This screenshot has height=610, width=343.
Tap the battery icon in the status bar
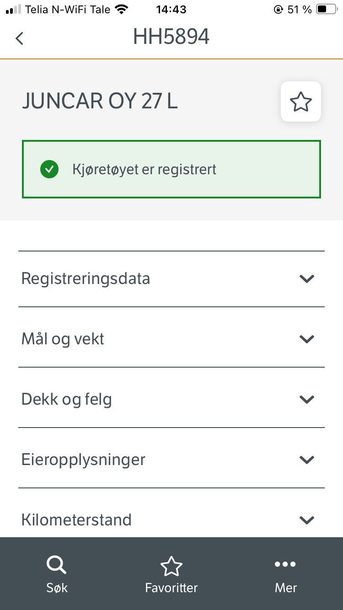click(327, 9)
